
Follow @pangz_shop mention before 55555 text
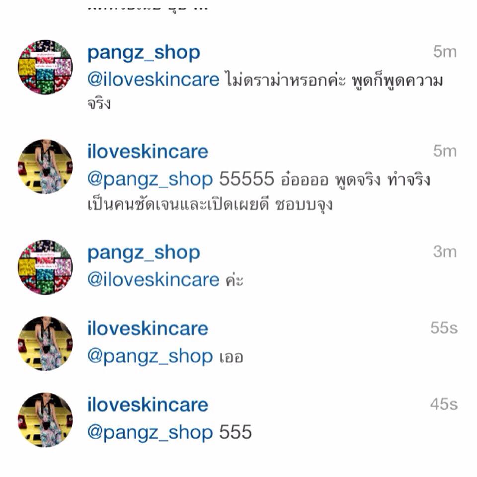tap(150, 179)
